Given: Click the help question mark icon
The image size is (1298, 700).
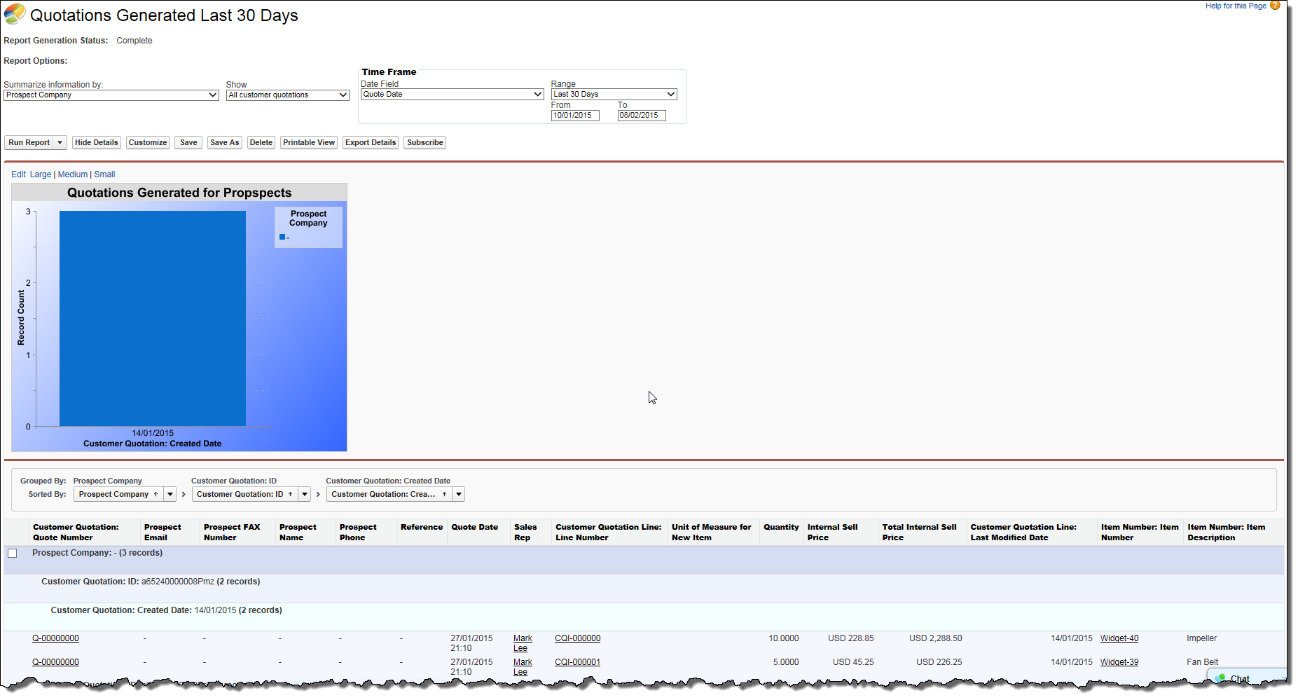Looking at the screenshot, I should 1275,6.
